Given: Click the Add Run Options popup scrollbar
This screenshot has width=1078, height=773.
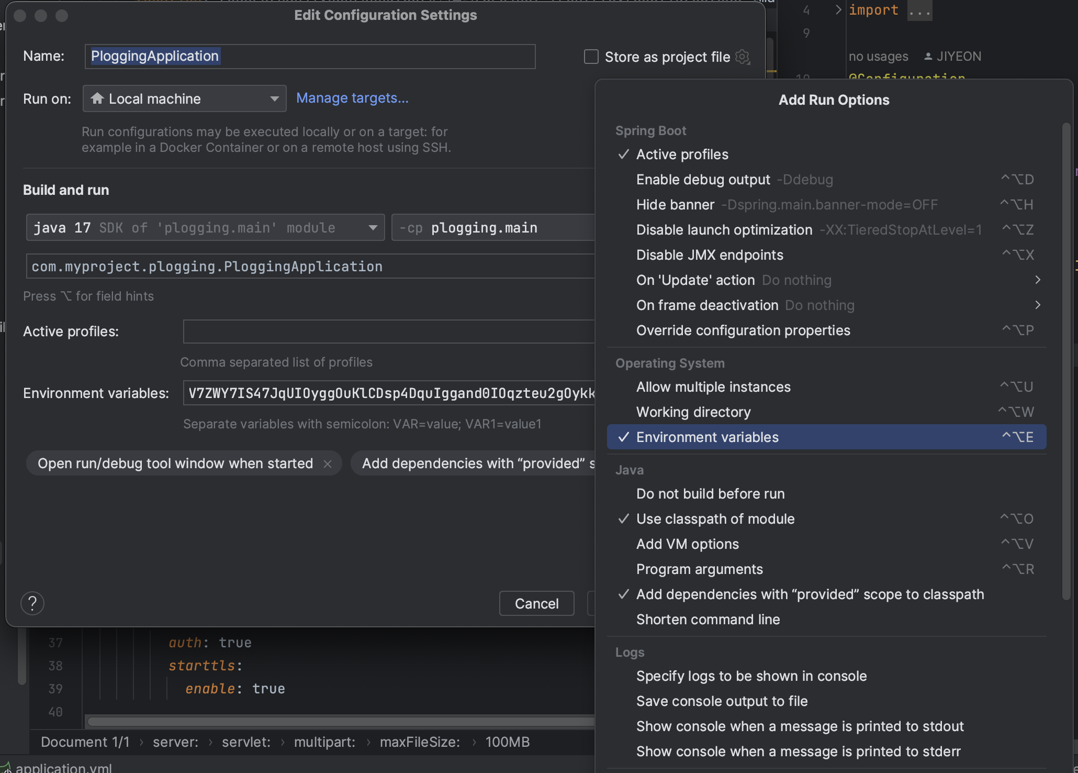Looking at the screenshot, I should pos(1066,361).
